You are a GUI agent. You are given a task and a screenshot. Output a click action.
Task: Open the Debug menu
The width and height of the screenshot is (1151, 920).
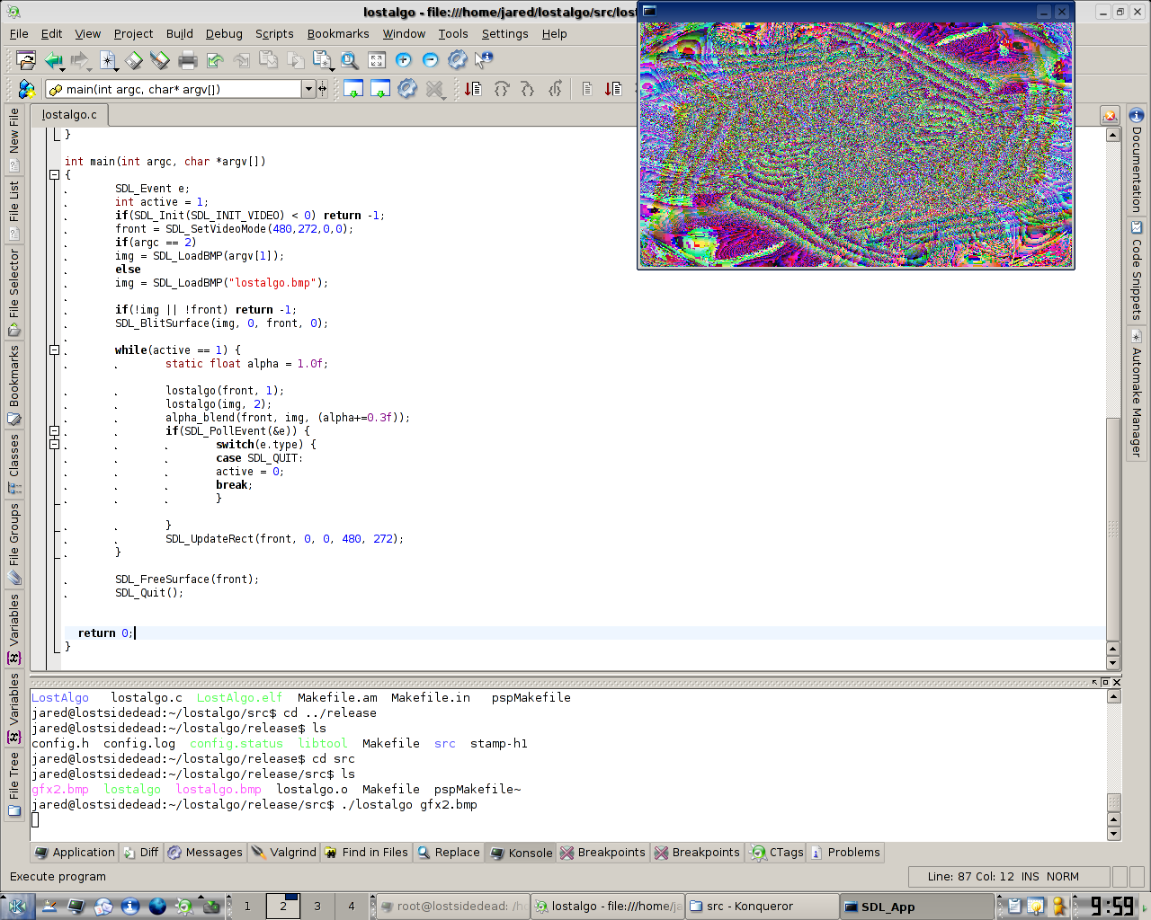pos(224,33)
